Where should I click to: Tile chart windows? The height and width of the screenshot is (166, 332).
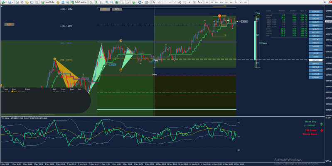tap(117, 2)
